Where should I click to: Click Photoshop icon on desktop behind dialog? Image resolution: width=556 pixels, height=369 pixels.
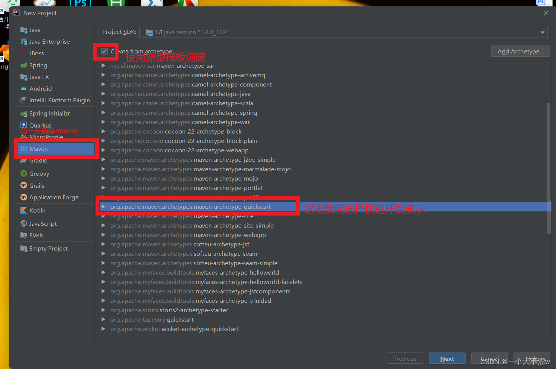(81, 3)
